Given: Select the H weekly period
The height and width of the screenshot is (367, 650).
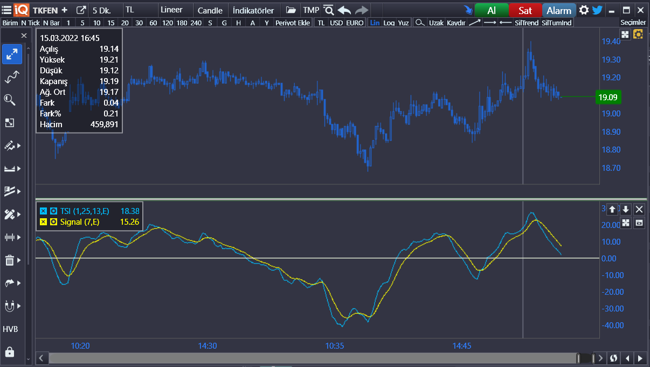Looking at the screenshot, I should [x=238, y=23].
